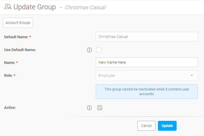Click the Update Group page heading
This screenshot has width=204, height=136.
point(34,7)
